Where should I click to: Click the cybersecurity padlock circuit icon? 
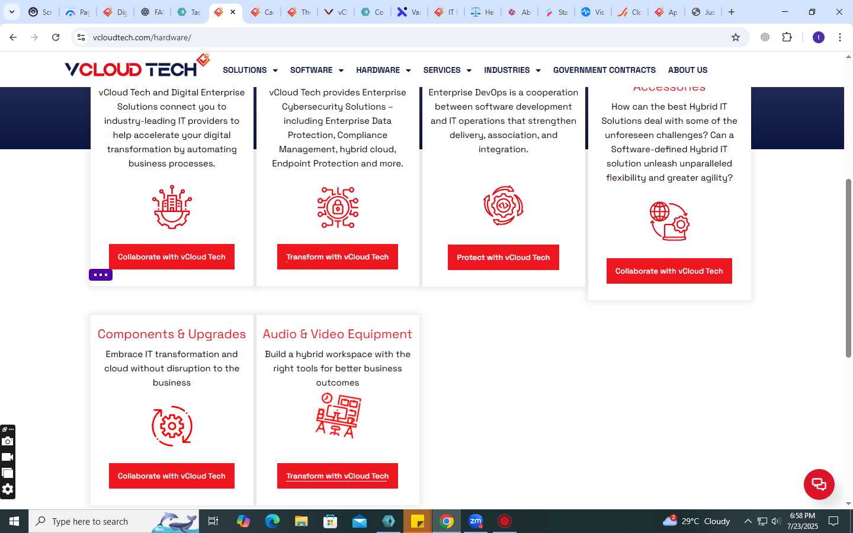point(338,207)
